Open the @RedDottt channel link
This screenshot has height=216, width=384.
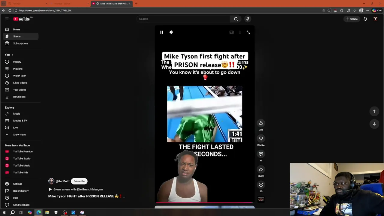coord(63,181)
